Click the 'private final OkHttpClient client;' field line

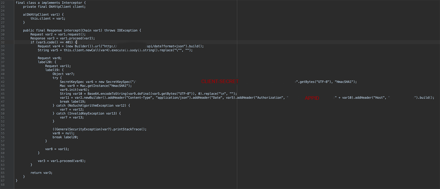click(x=54, y=6)
